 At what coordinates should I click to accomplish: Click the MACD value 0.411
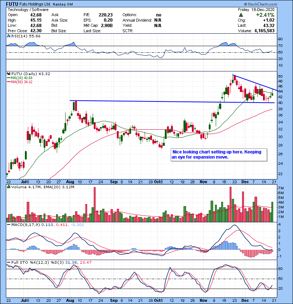pyautogui.click(x=62, y=225)
